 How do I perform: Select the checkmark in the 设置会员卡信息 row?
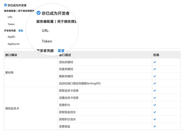155,98
